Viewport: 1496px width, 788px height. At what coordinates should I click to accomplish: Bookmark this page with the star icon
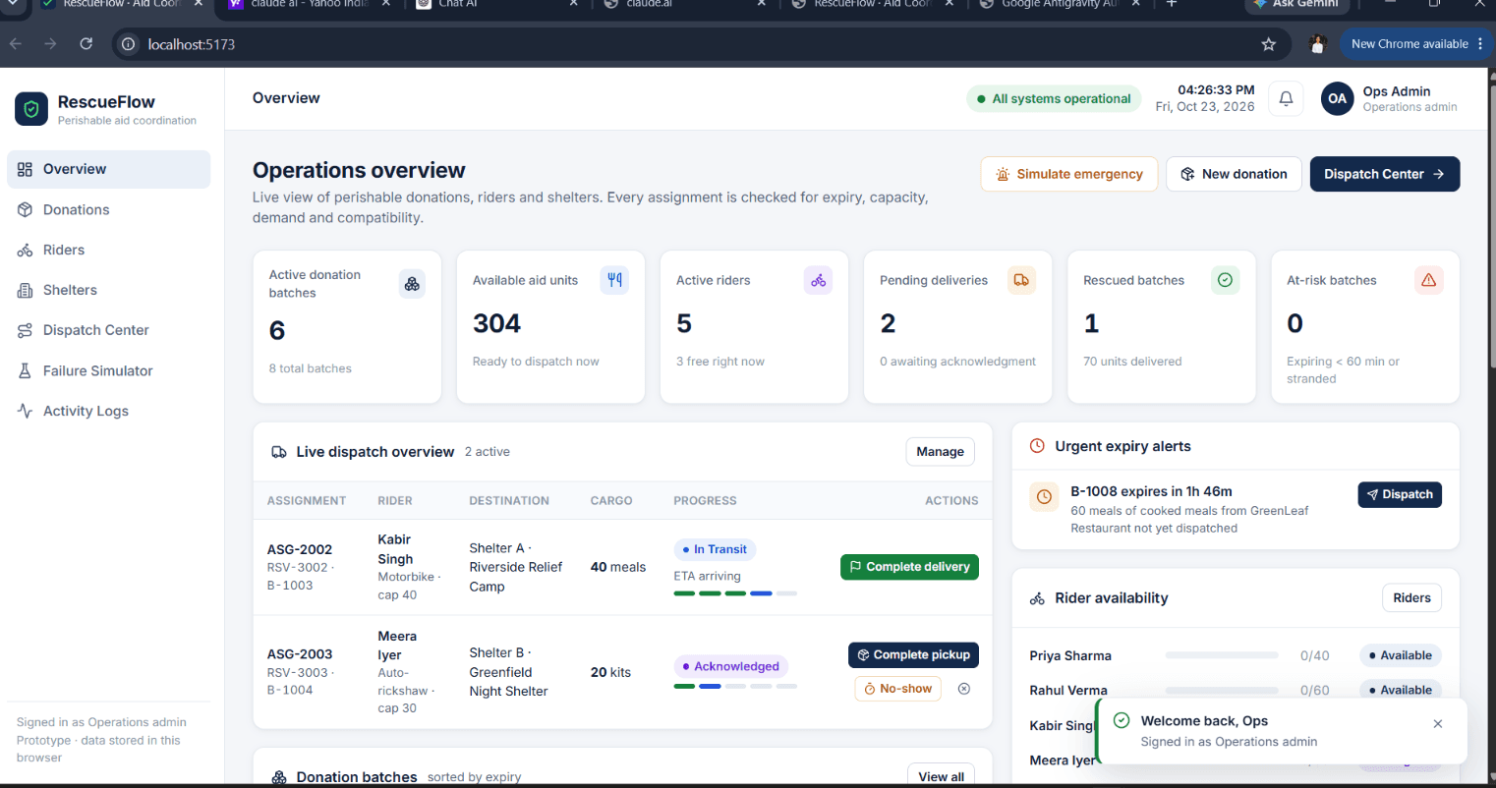coord(1269,44)
